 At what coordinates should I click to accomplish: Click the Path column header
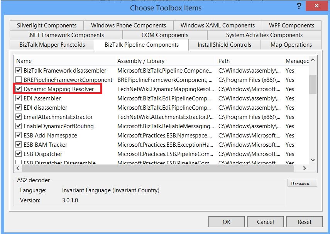tap(249, 61)
